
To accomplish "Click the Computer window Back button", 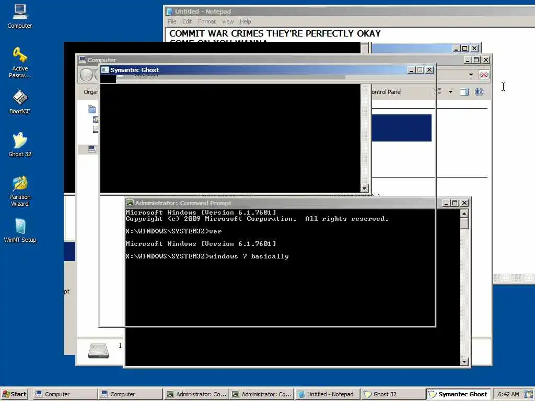I will pos(86,75).
